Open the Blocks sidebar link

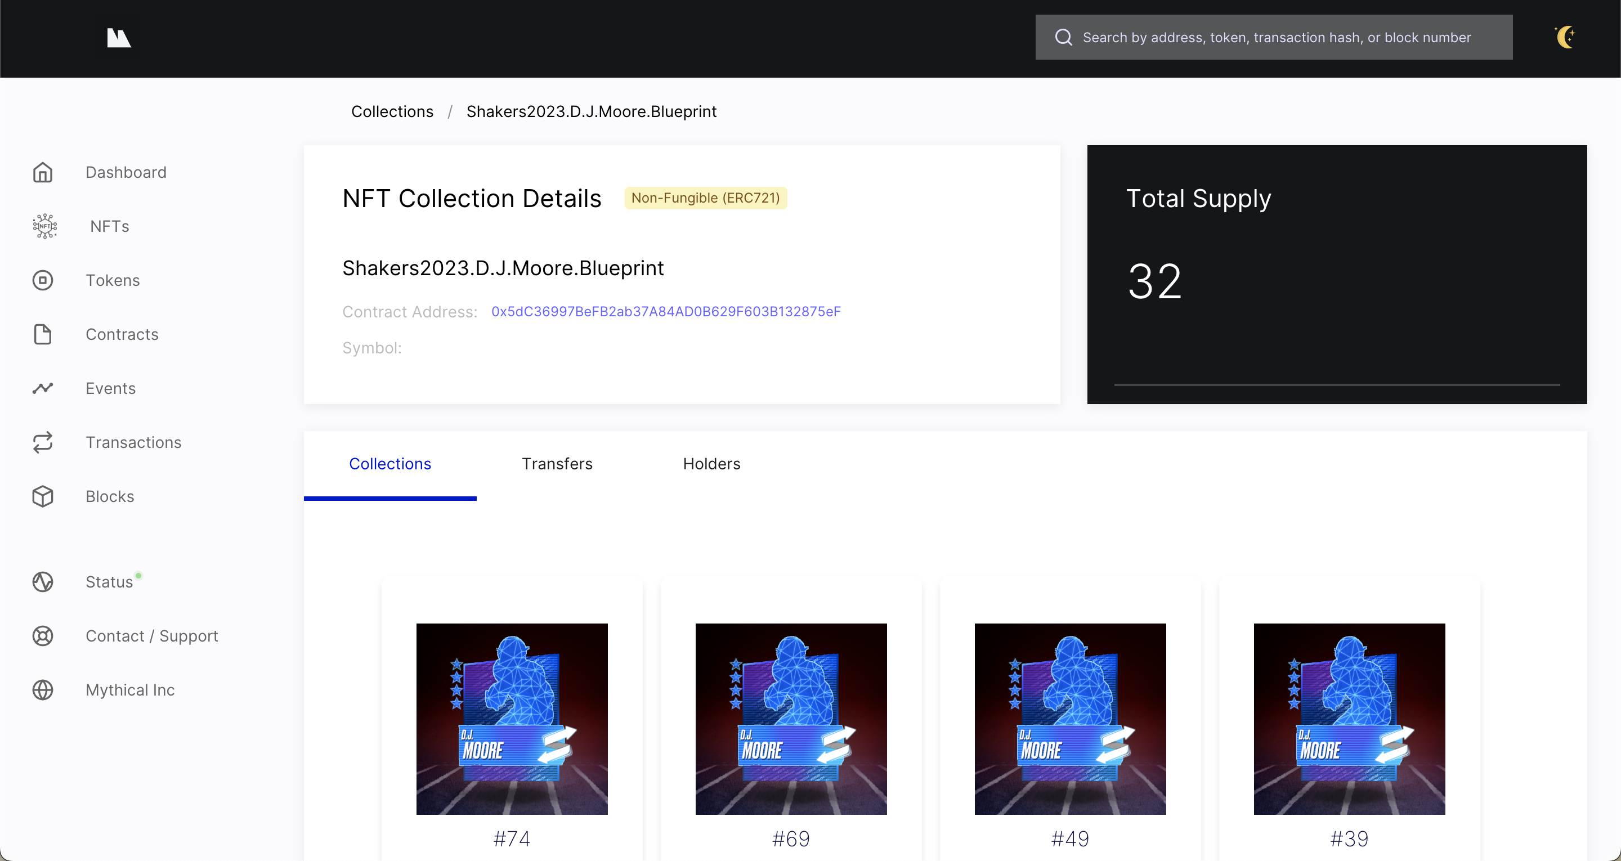pyautogui.click(x=110, y=496)
